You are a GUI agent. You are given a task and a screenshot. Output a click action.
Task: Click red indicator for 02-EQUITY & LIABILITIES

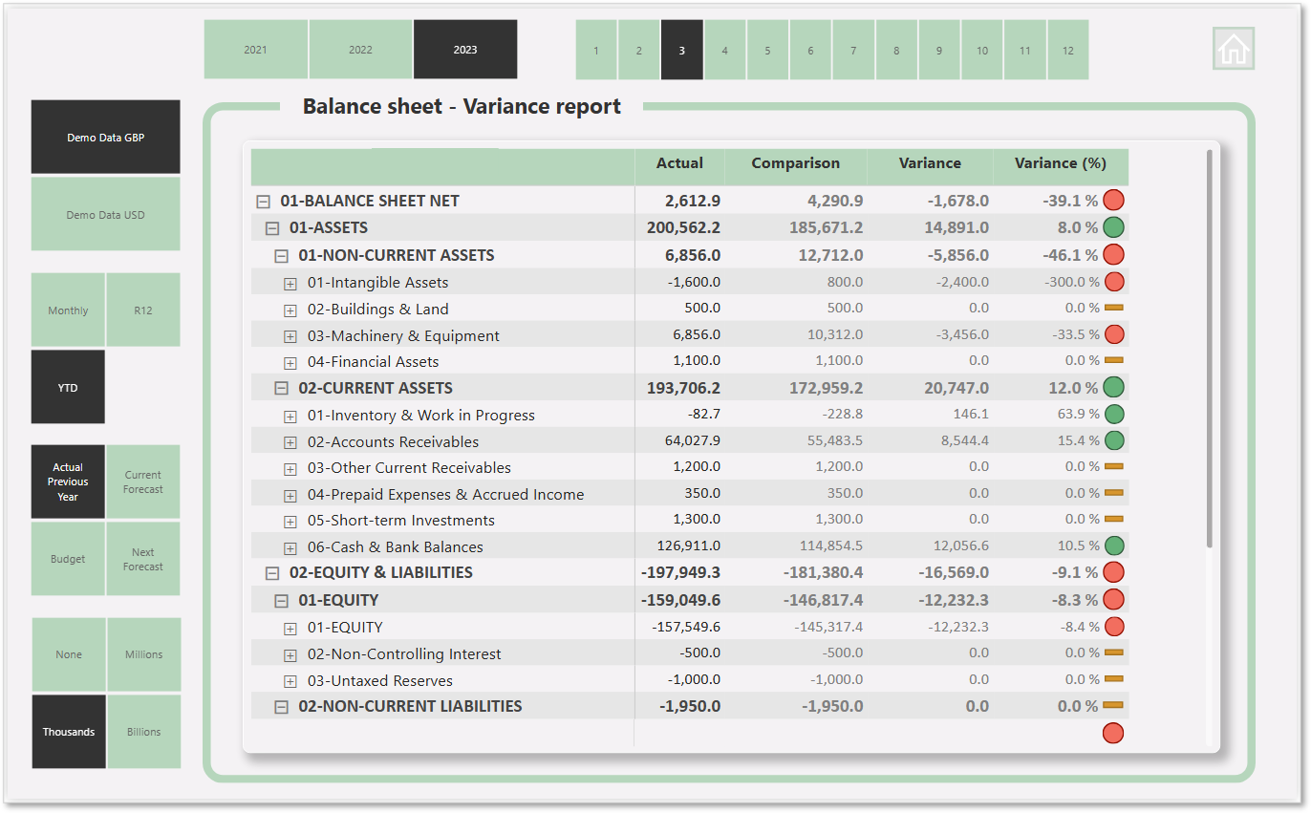pos(1113,572)
